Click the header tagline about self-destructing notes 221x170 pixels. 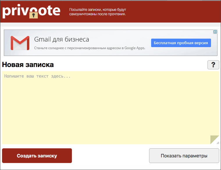pos(97,12)
